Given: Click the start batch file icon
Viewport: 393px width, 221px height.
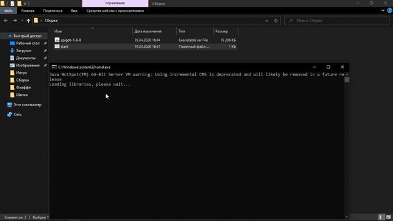Looking at the screenshot, I should coord(57,47).
